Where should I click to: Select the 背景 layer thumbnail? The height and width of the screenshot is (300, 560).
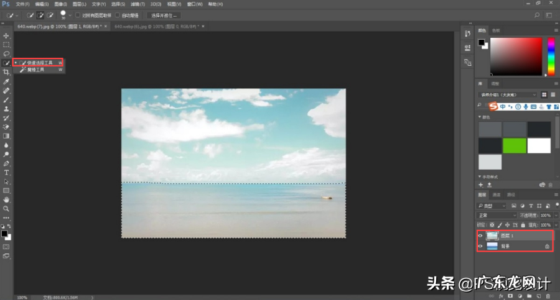492,247
